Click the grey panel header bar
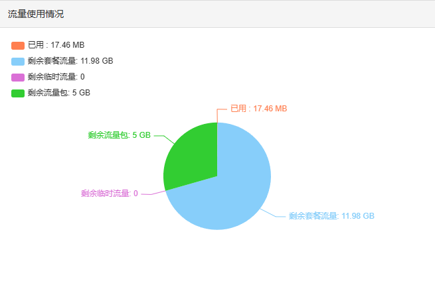435x285 pixels. tap(218, 14)
